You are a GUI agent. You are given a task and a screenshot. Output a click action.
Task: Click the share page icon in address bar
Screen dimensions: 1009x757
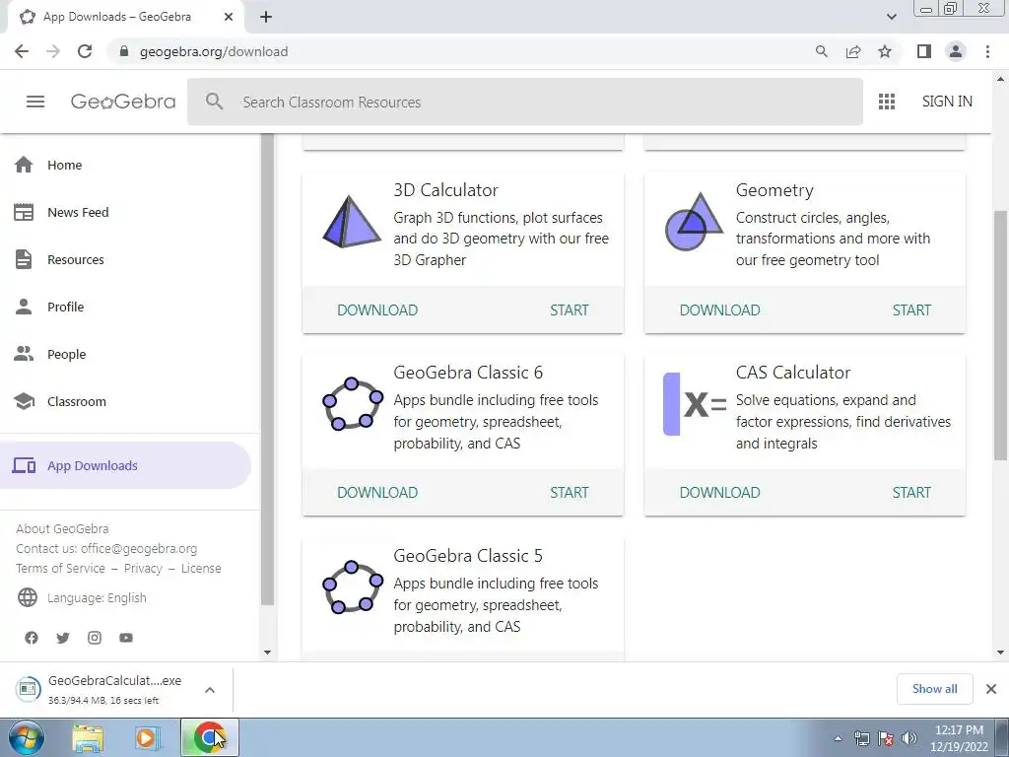(853, 51)
